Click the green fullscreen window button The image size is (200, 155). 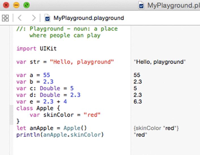[x=27, y=5]
